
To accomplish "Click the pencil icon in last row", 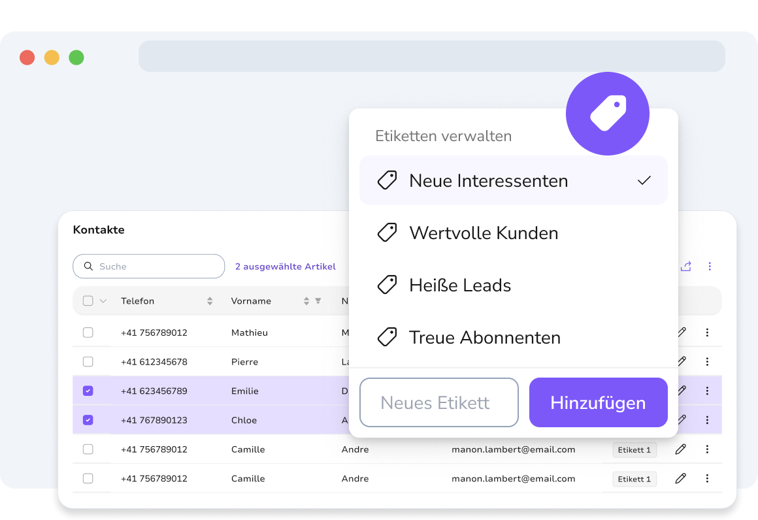I will pyautogui.click(x=681, y=478).
